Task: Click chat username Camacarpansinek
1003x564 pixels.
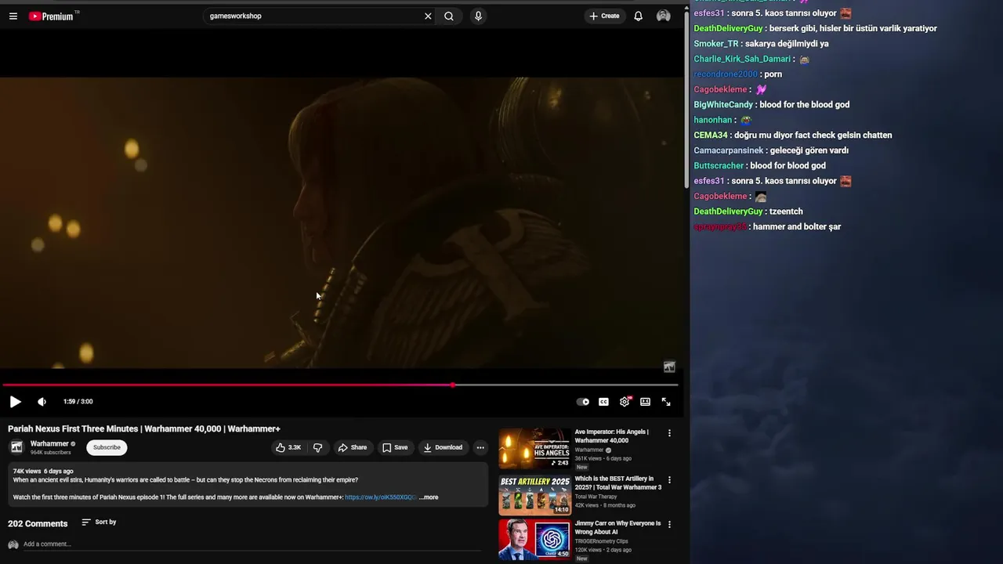Action: point(728,150)
